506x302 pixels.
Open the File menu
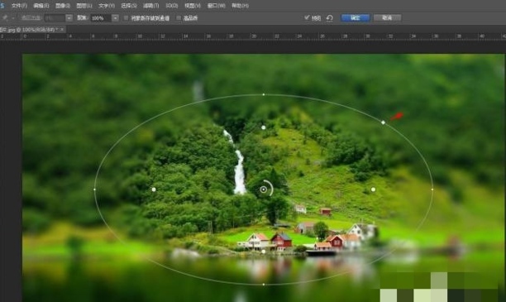click(x=19, y=6)
